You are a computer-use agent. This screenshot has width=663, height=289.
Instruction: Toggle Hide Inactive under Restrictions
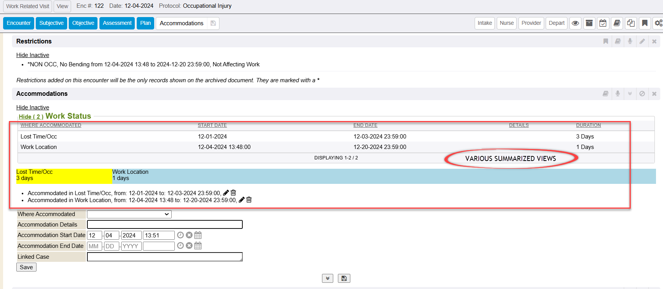(33, 55)
